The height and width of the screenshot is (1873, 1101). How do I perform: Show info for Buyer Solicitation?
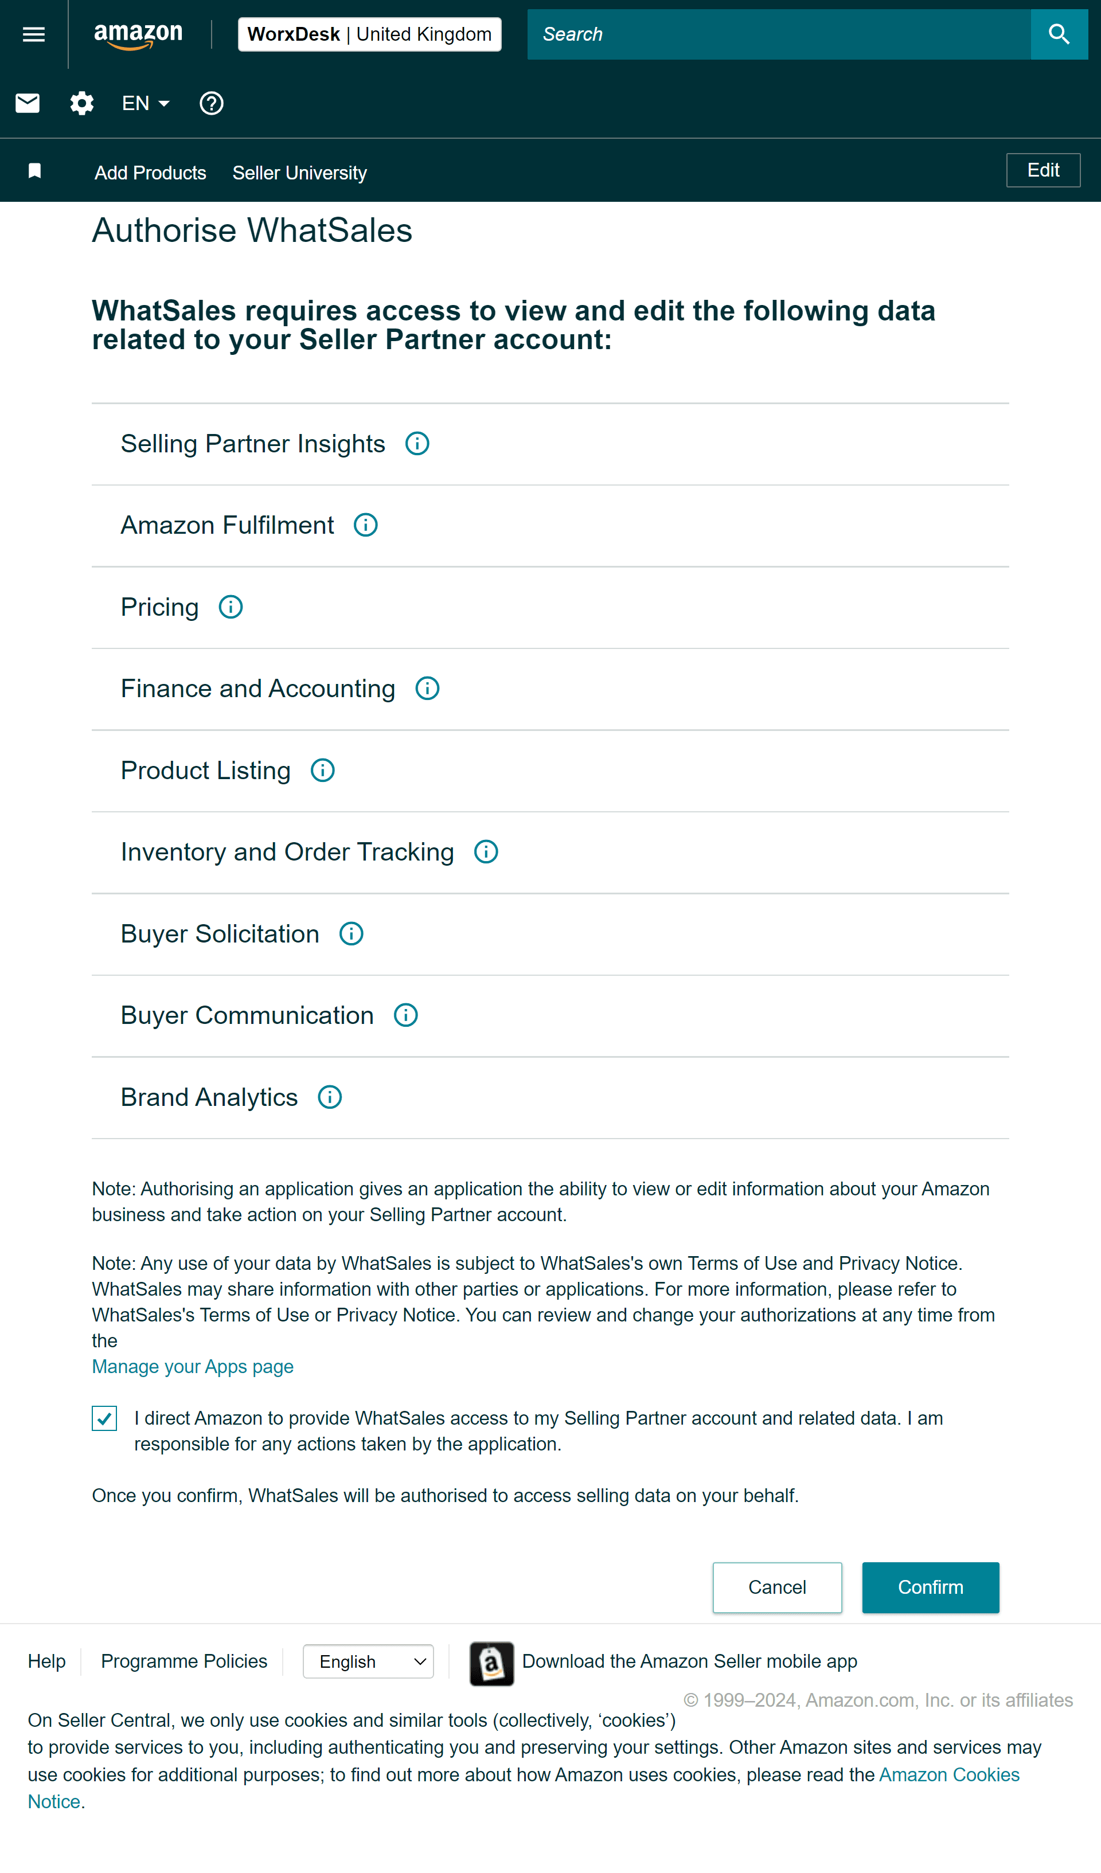[351, 934]
